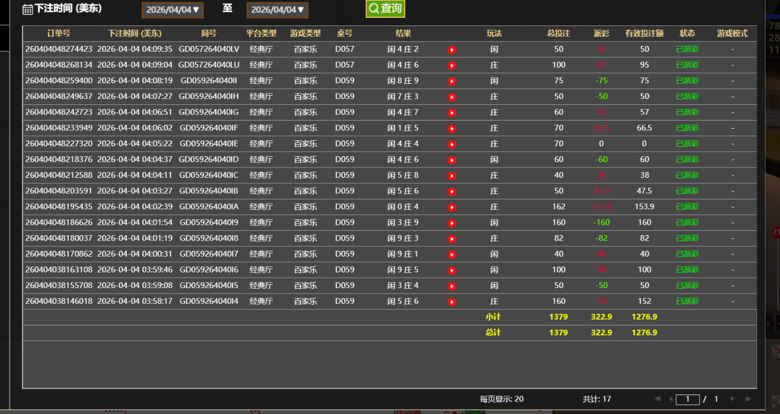This screenshot has width=780, height=414.
Task: Click play icon for round GD059264040IA
Action: 452,207
